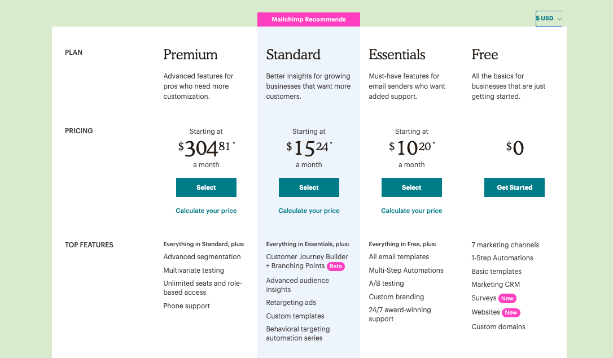Image resolution: width=613 pixels, height=358 pixels.
Task: Click the Premium plan heading
Action: [190, 55]
